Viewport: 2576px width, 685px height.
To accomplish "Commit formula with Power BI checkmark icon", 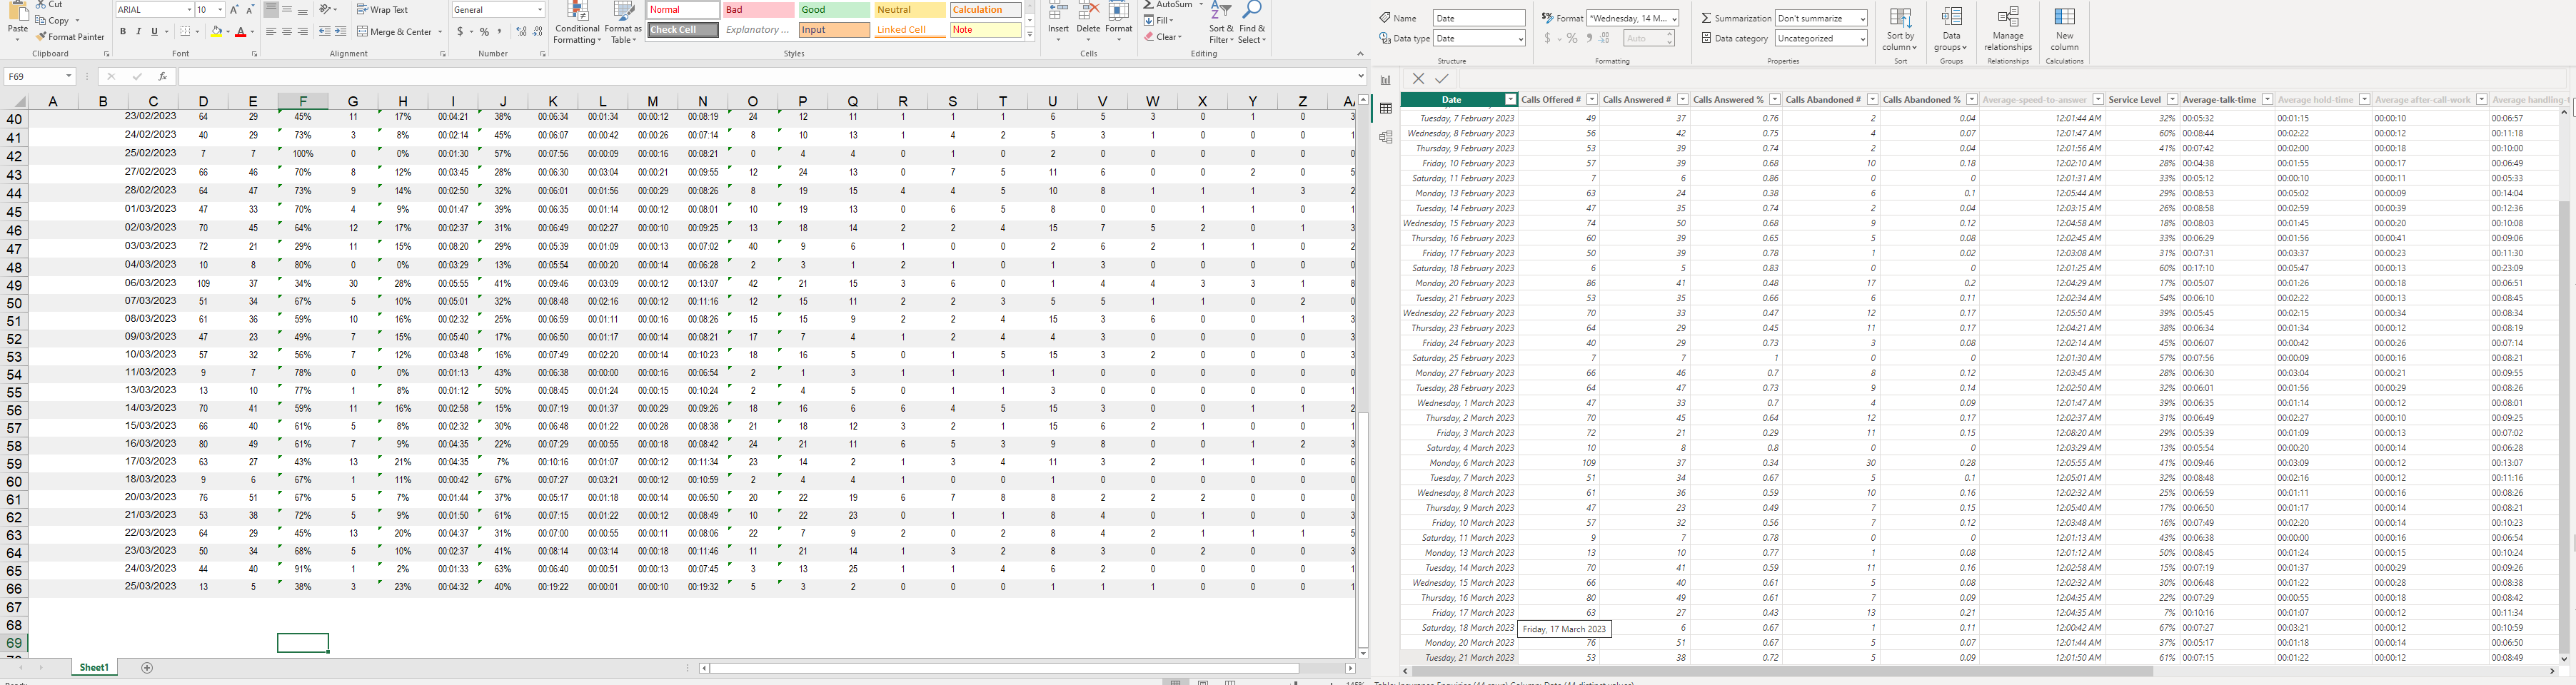I will pos(1441,79).
